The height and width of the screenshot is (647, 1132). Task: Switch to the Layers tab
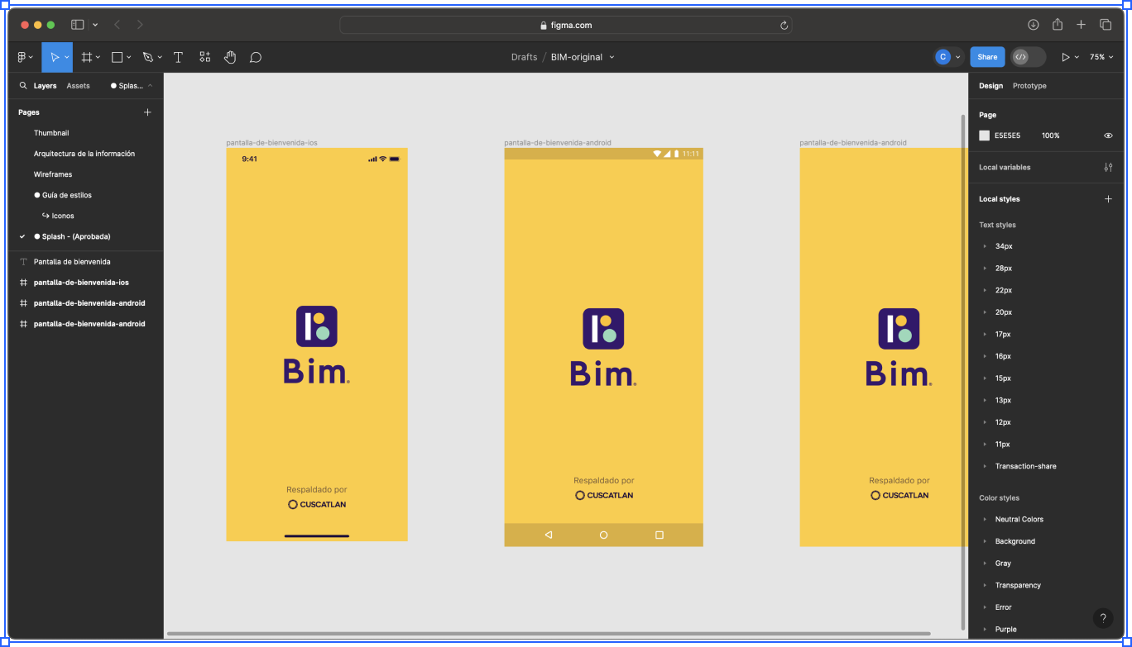point(45,86)
